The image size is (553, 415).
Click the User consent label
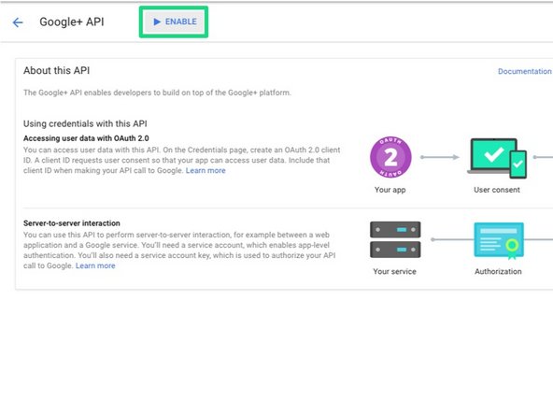(x=497, y=190)
